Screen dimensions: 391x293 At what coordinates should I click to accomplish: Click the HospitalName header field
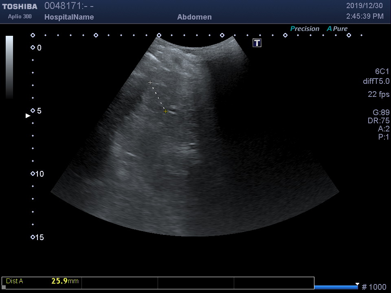[69, 17]
